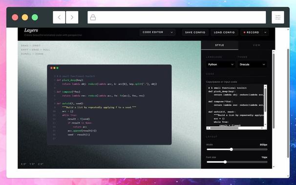Viewport: 296px width, 185px height.
Task: Click the Style panel scroll-down arrow
Action: pyautogui.click(x=274, y=167)
